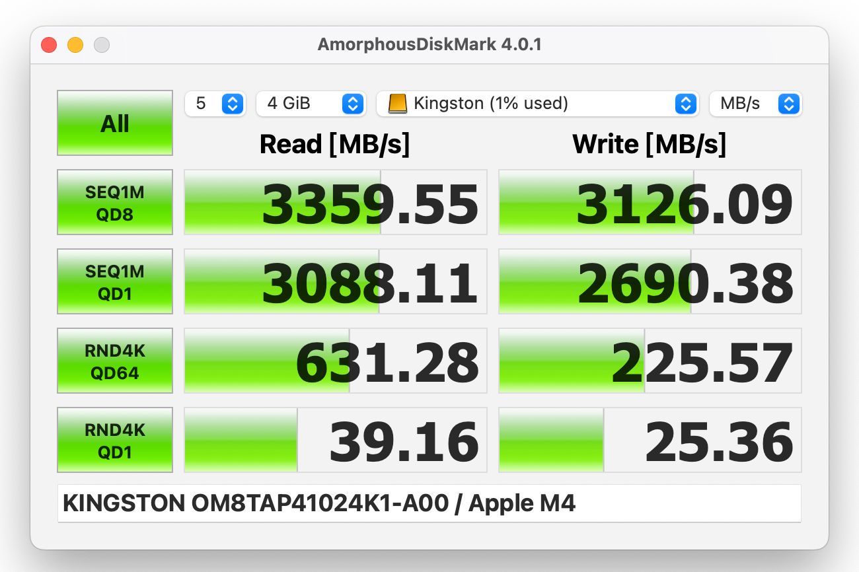Start the RND4K QD1 test
This screenshot has width=859, height=572.
(115, 440)
